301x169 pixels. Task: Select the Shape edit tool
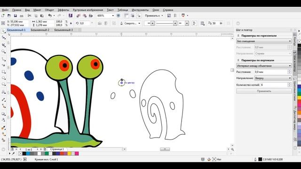point(3,38)
